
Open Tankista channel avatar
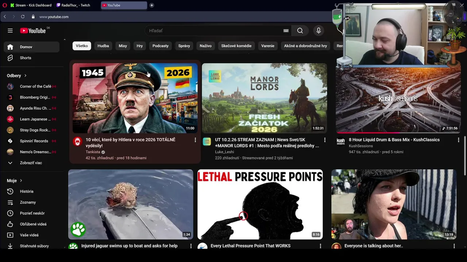pos(77,142)
